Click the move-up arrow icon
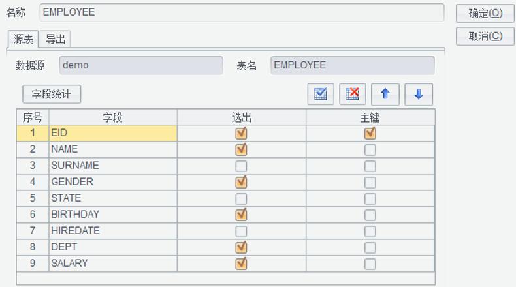 pos(385,94)
